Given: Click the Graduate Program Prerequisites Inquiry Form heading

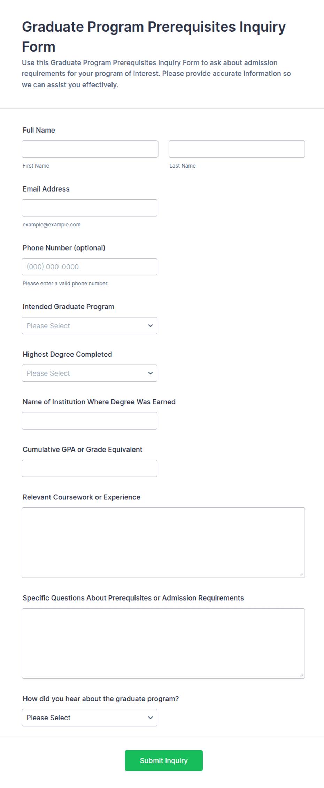Looking at the screenshot, I should 154,37.
